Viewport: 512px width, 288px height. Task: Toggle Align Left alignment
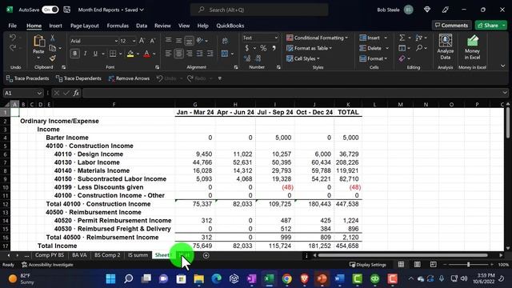point(169,54)
